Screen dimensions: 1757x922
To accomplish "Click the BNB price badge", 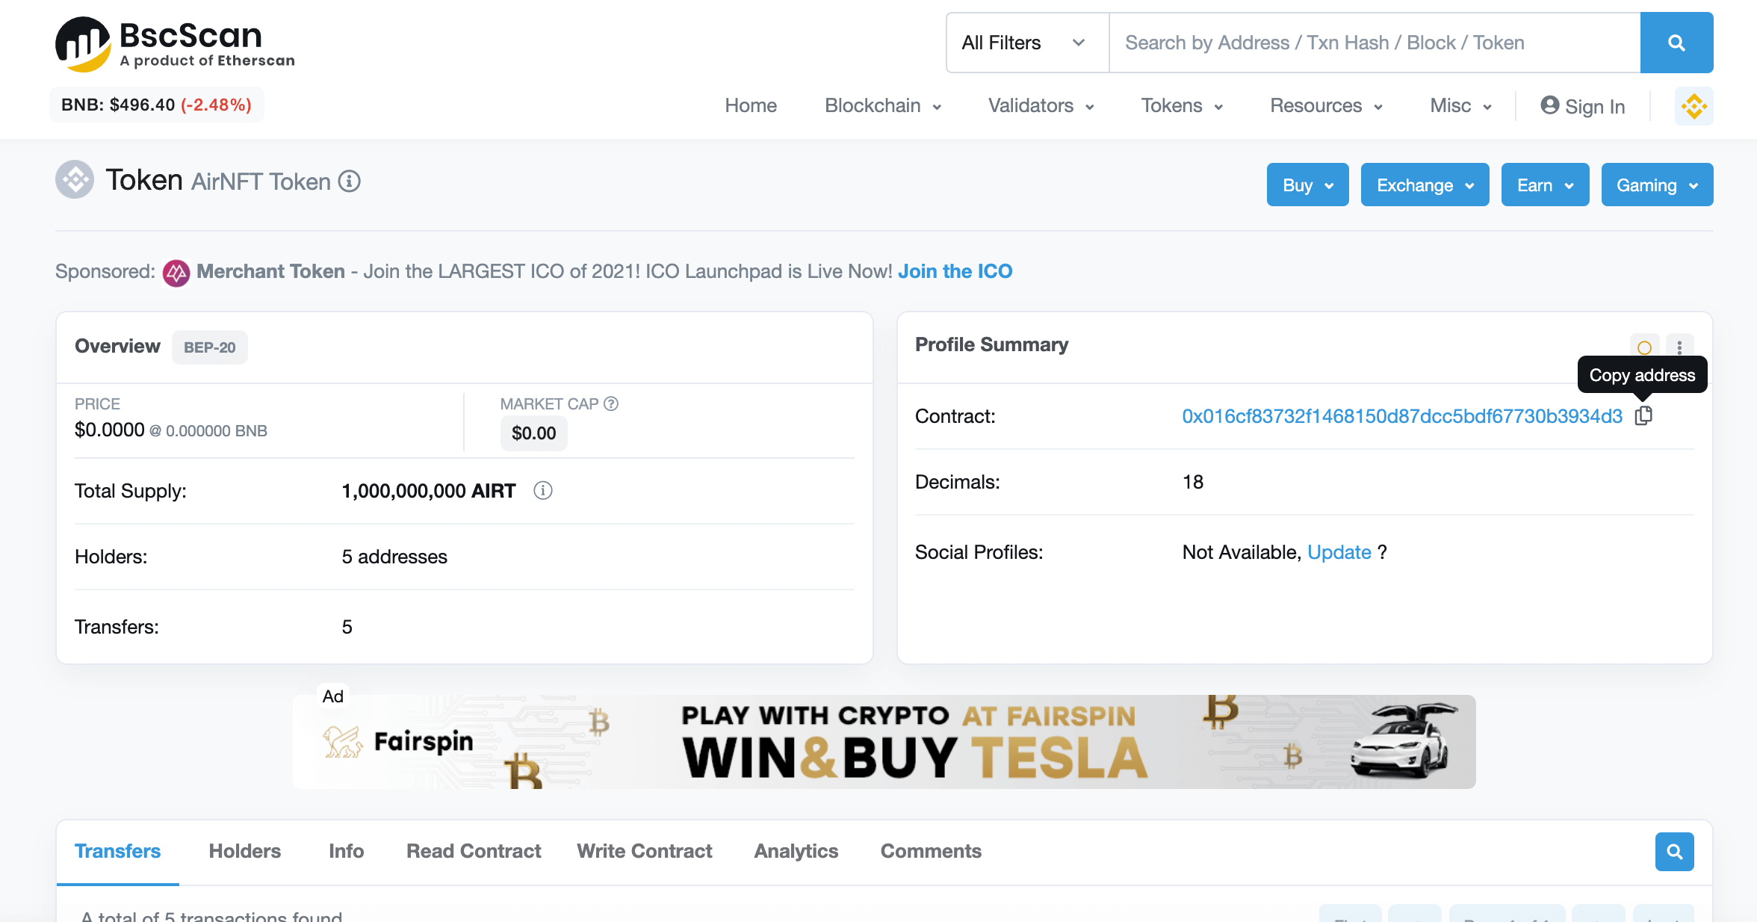I will coord(156,105).
